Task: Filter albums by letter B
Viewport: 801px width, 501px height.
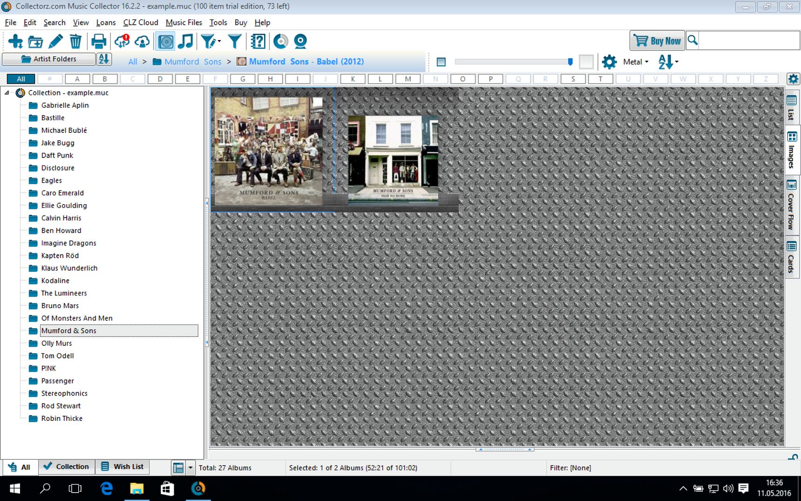Action: coord(105,79)
